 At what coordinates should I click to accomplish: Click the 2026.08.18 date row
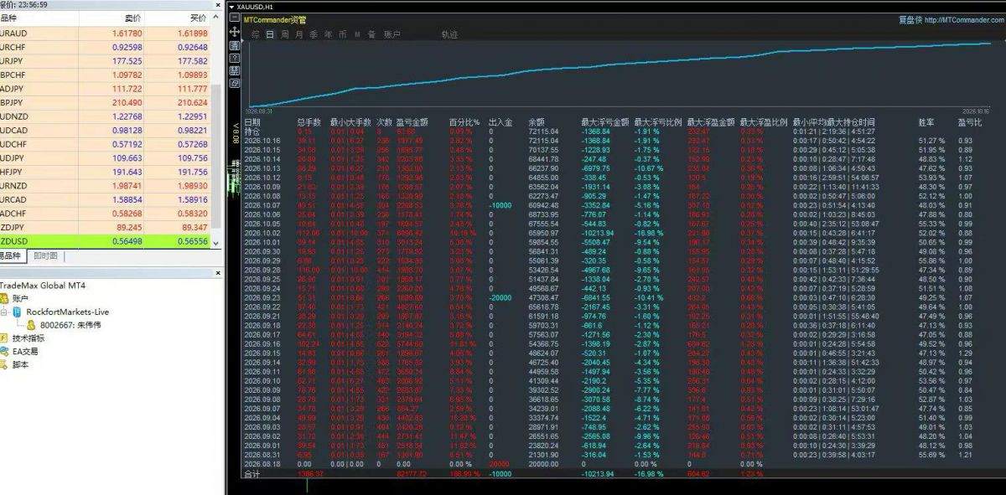[x=615, y=463]
